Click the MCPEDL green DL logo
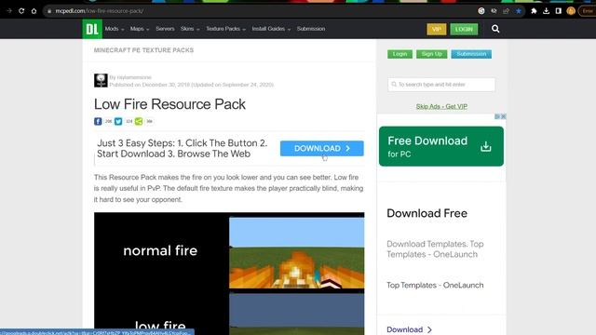This screenshot has height=335, width=596. click(x=92, y=29)
